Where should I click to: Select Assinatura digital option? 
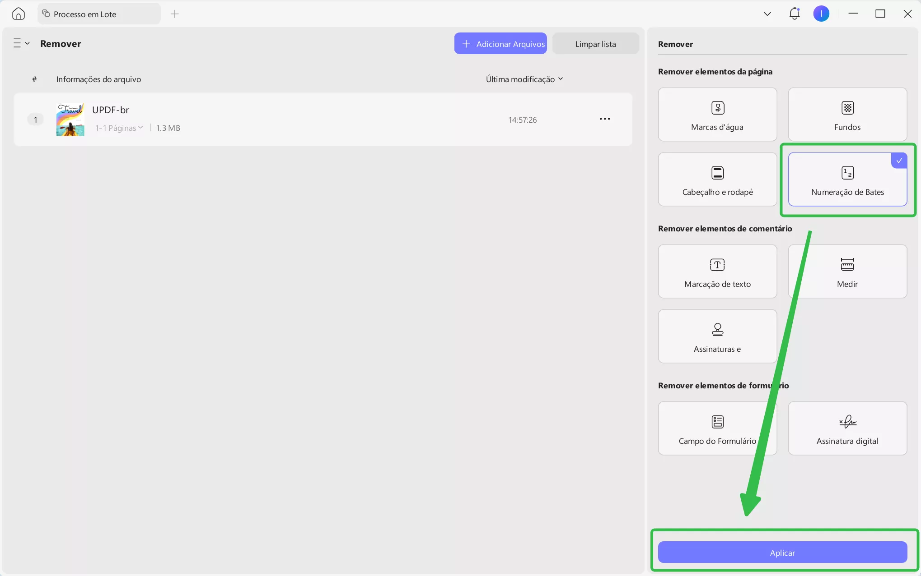[x=847, y=429]
